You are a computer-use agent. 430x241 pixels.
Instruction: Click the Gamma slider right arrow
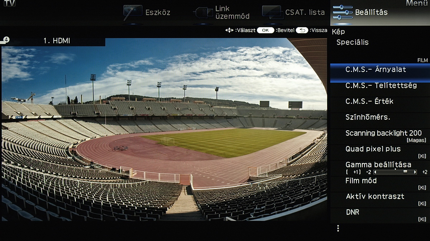coord(415,172)
